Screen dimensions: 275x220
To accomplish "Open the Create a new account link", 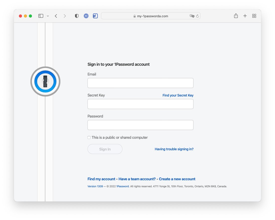I will [177, 179].
